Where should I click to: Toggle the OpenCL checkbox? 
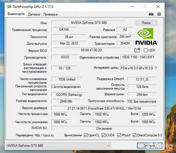86,135
